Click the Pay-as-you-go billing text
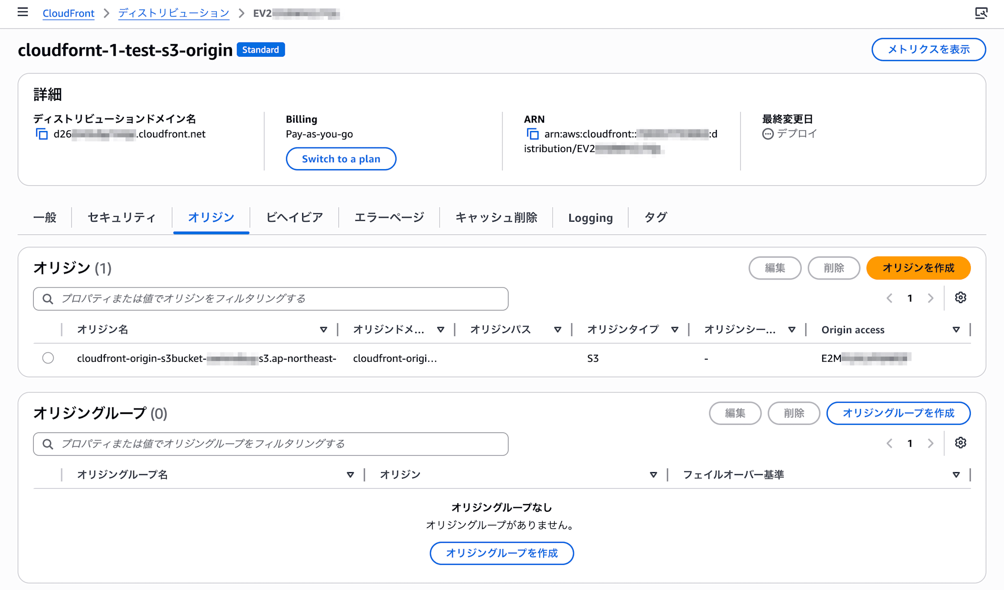 pyautogui.click(x=319, y=134)
